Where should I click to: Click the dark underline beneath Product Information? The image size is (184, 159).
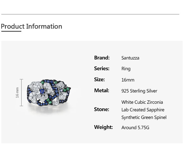pos(11,31)
